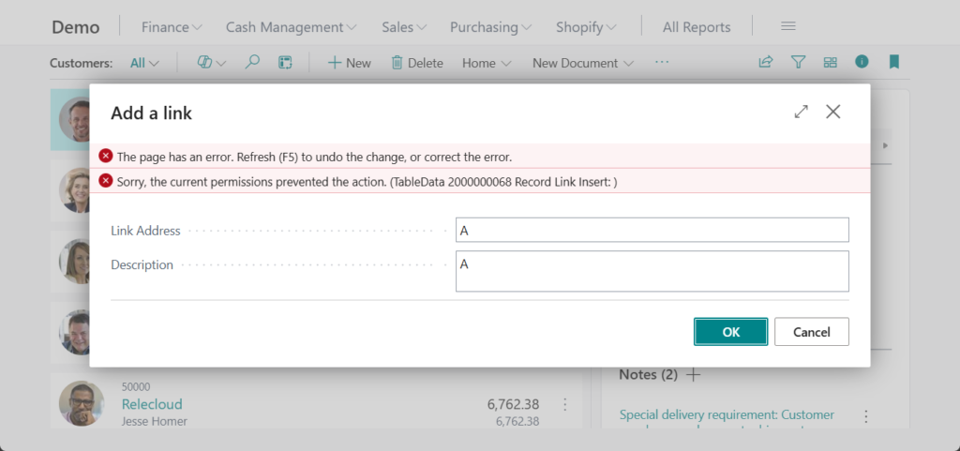Screen dimensions: 960x451
Task: Open the Cash Management menu
Action: pos(291,27)
